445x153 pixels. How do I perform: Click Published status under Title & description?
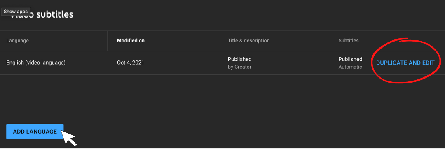(x=239, y=59)
